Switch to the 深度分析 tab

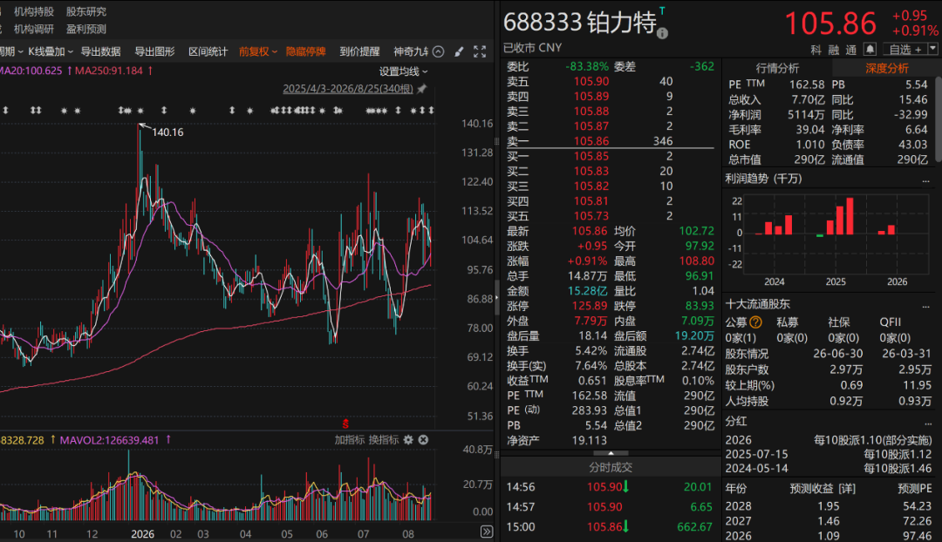pos(887,69)
